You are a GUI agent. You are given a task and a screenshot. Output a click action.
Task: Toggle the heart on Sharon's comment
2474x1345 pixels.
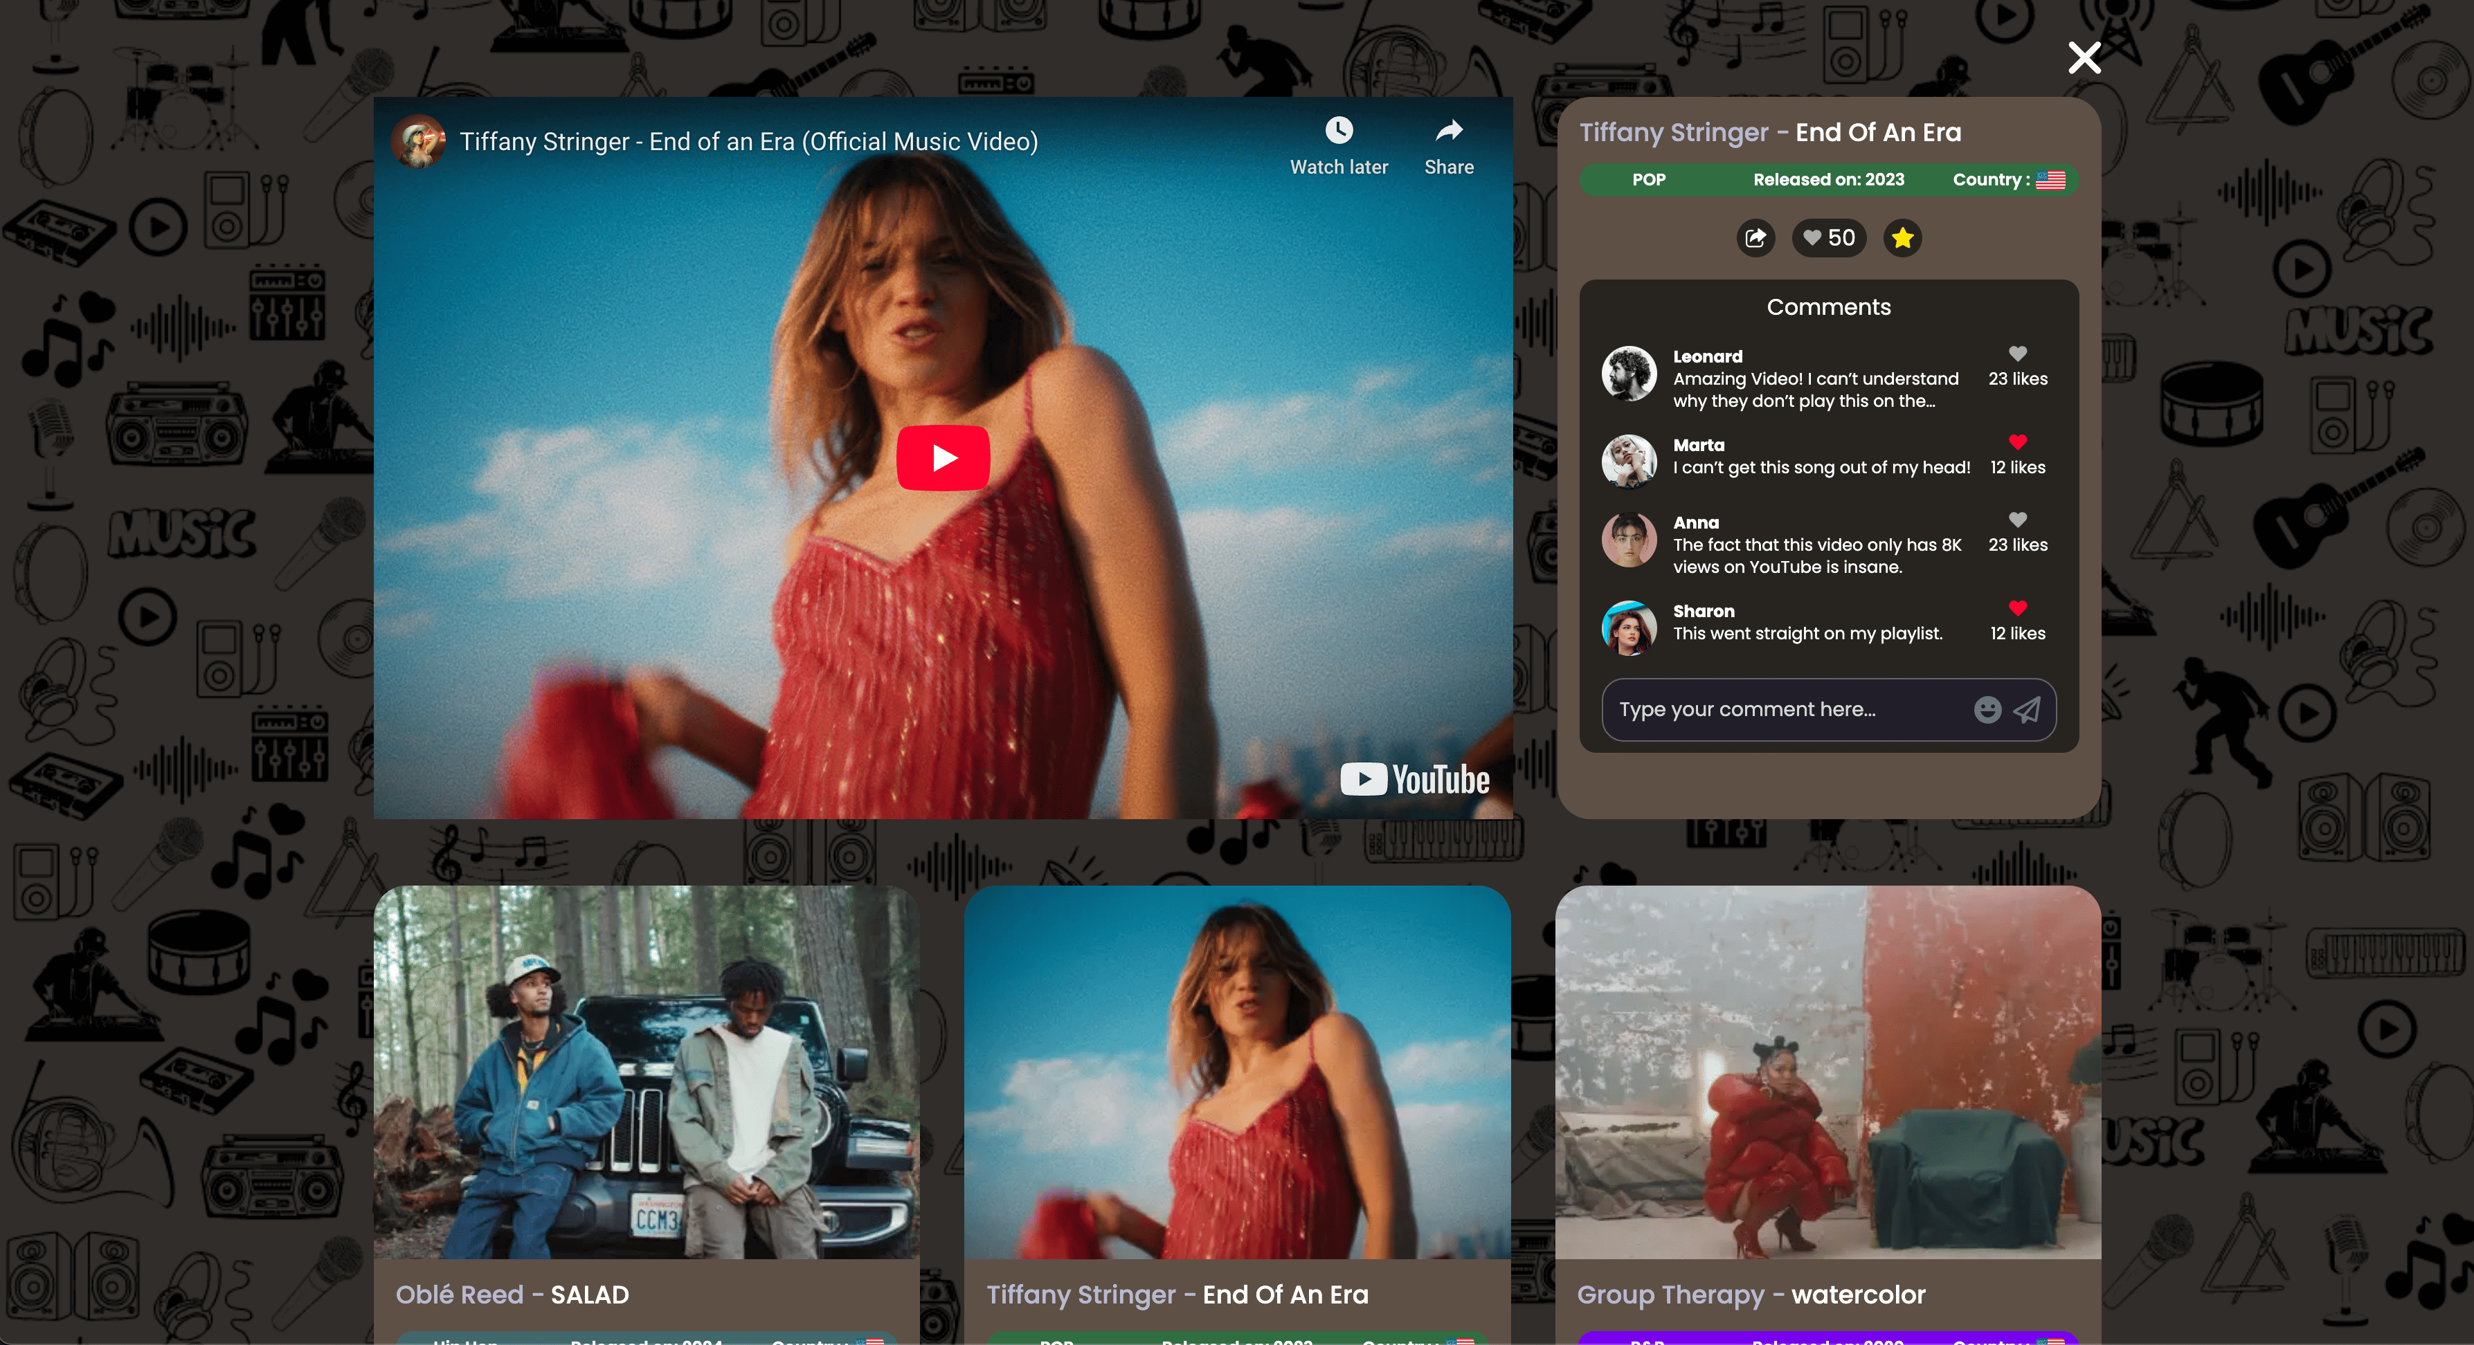(x=2017, y=607)
